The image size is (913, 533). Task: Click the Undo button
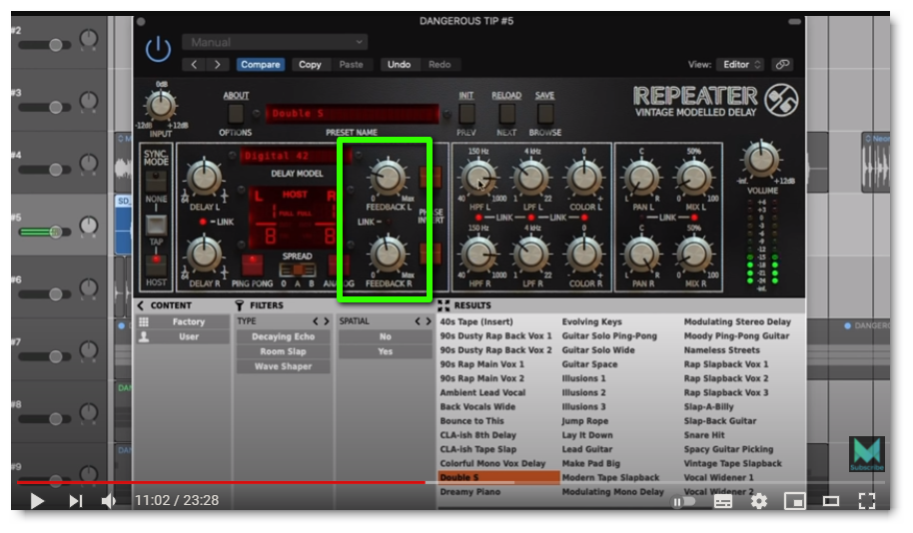pos(399,65)
